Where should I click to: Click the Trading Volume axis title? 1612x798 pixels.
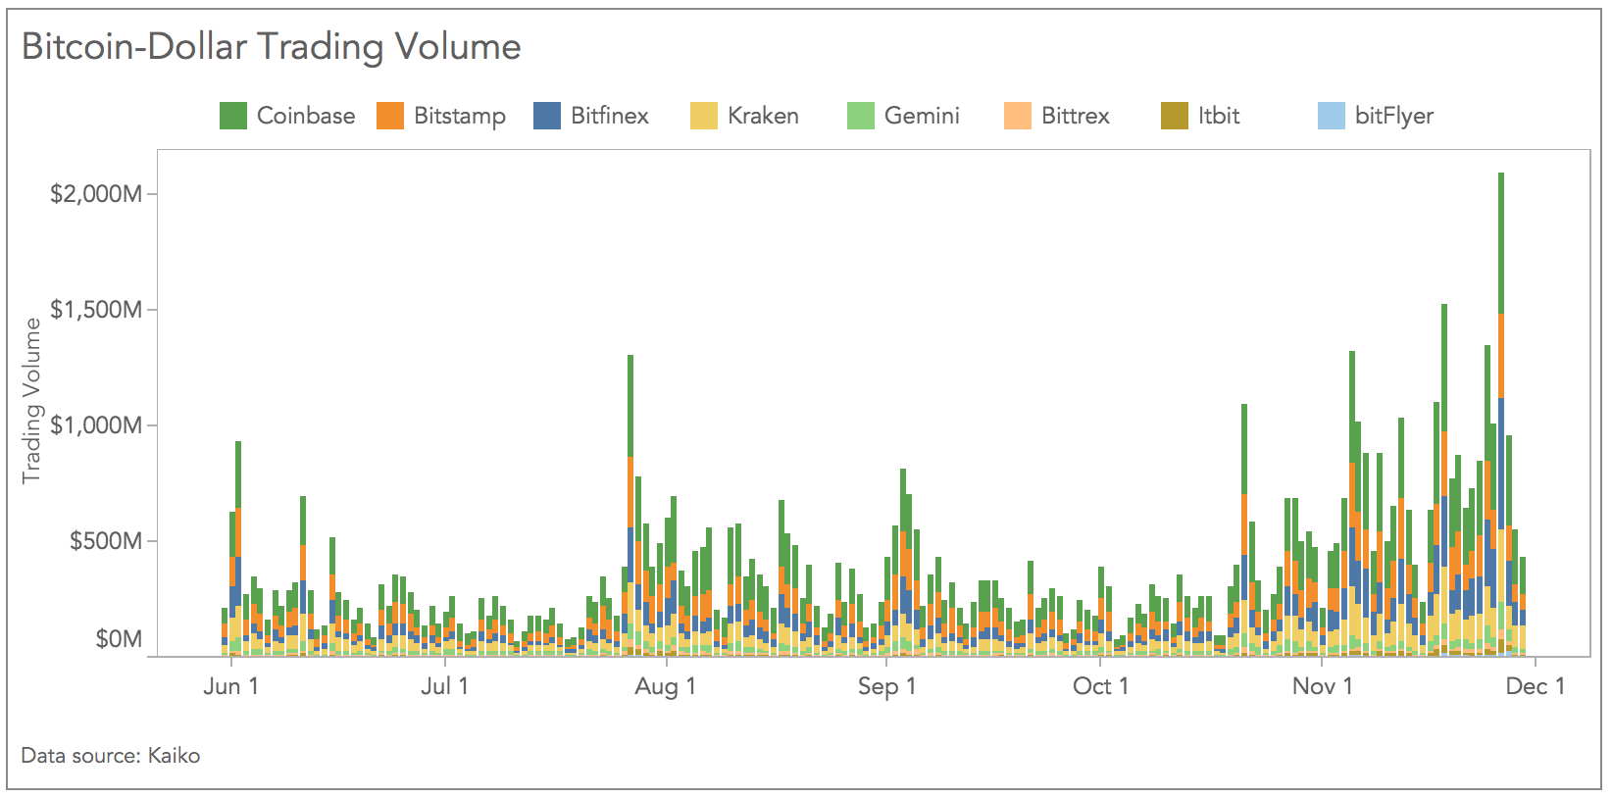pyautogui.click(x=31, y=400)
